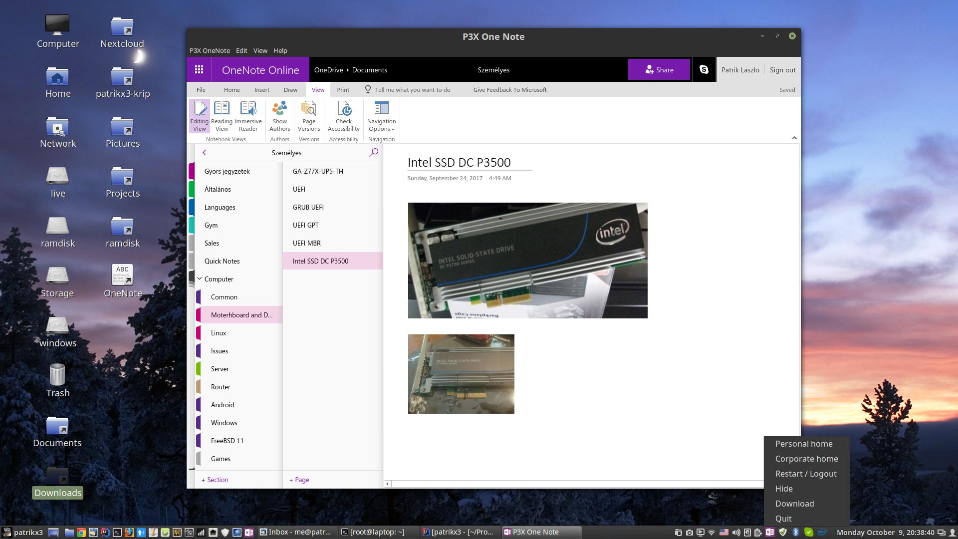Run Check Accessibility
The width and height of the screenshot is (958, 539).
tap(343, 116)
